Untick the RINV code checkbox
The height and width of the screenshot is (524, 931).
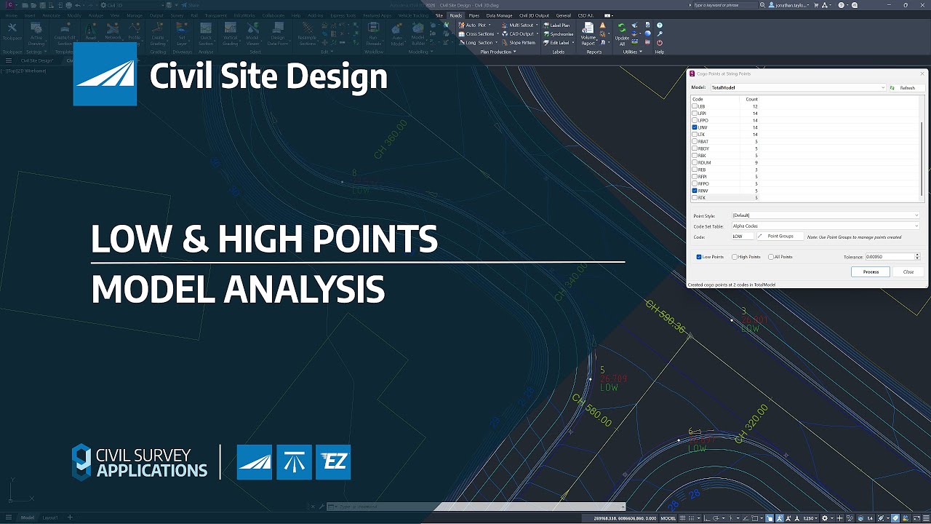(x=695, y=191)
